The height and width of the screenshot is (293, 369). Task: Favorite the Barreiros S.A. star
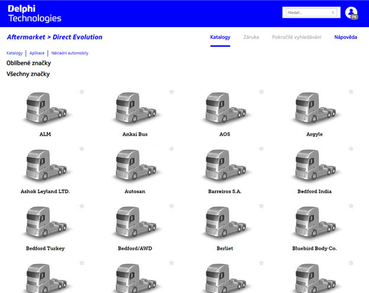(261, 149)
